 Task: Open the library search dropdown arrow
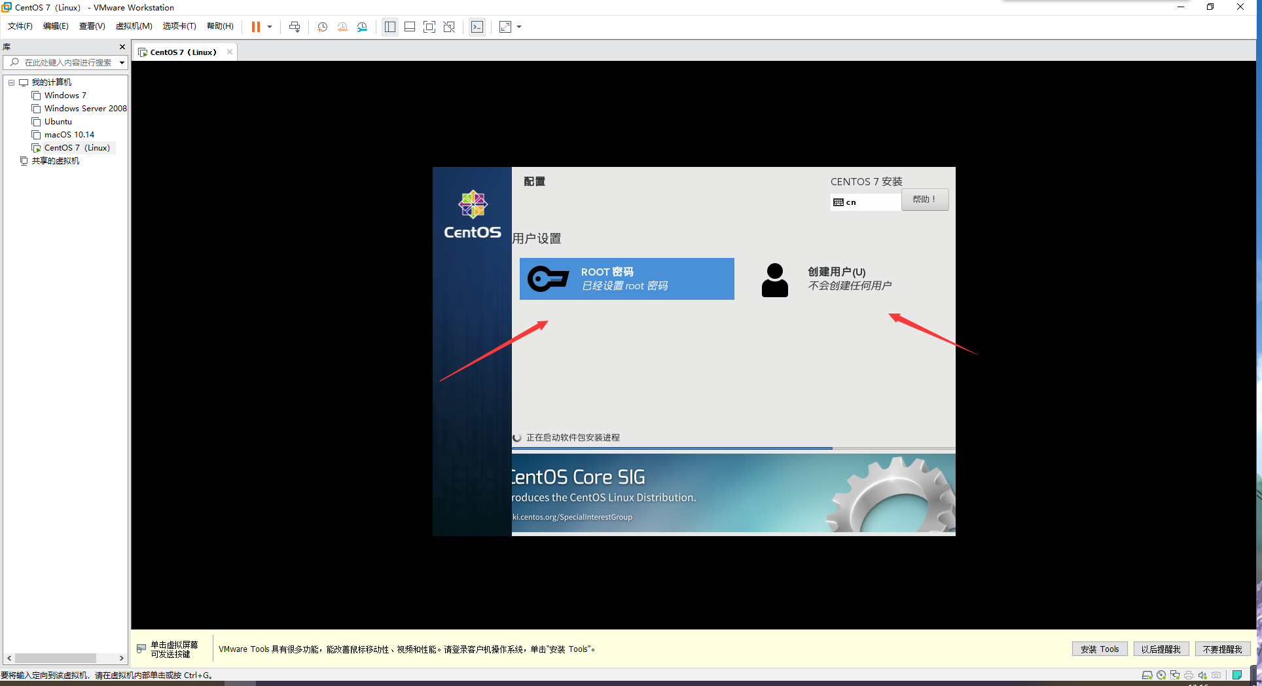point(122,63)
